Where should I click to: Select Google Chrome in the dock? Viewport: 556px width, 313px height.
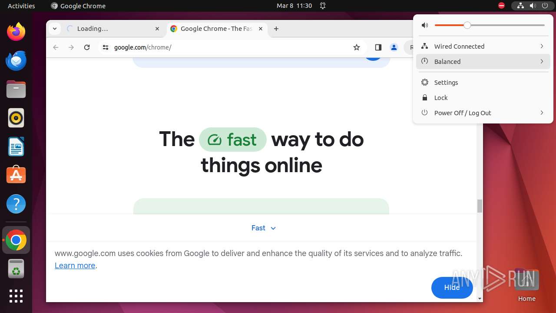tap(16, 240)
